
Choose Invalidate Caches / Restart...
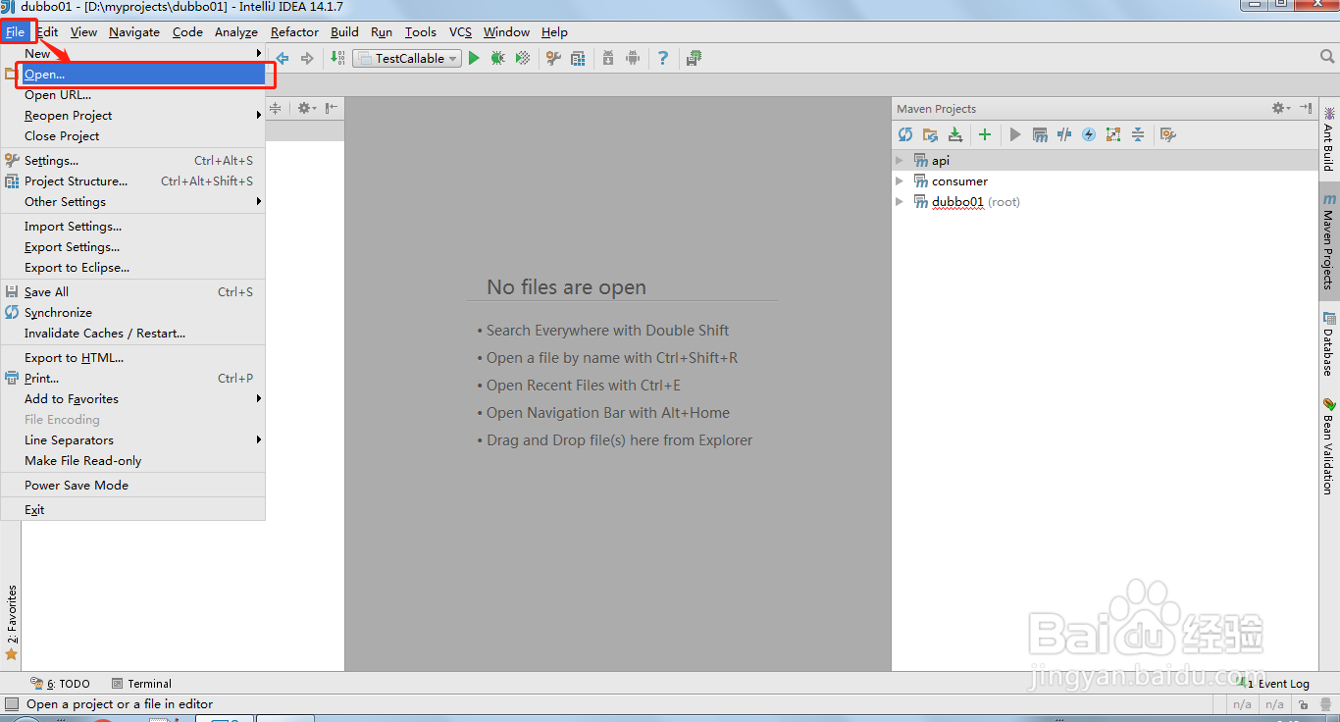click(x=133, y=334)
